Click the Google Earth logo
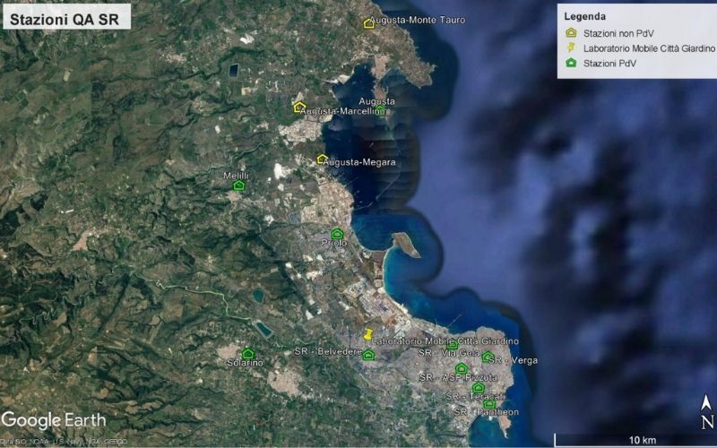The height and width of the screenshot is (448, 717). [x=54, y=420]
